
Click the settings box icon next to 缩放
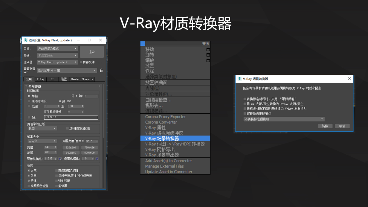pos(208,61)
